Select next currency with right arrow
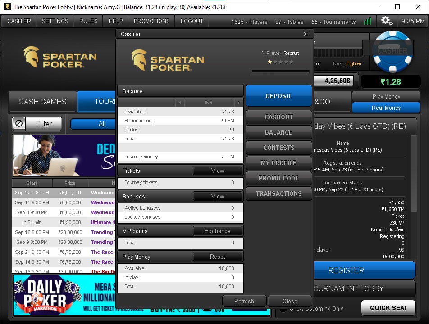 click(238, 103)
